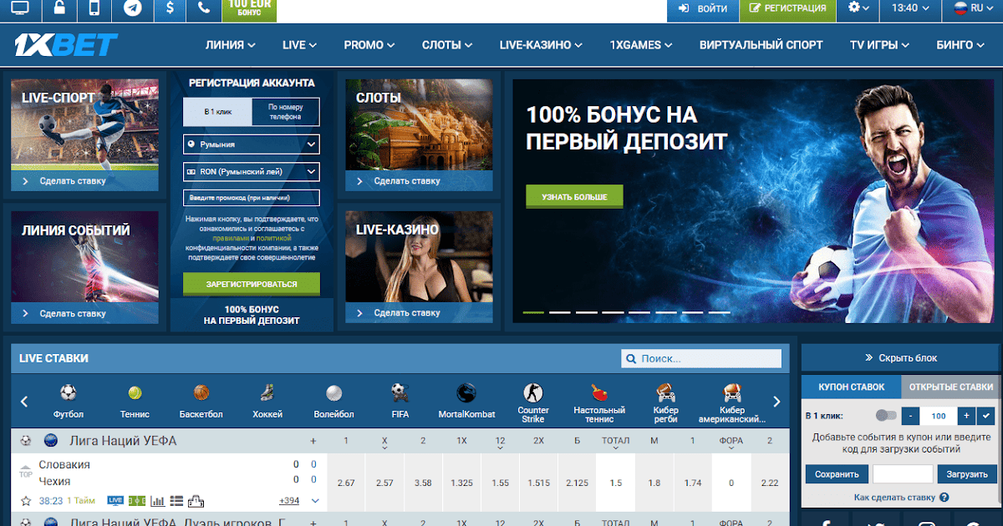
Task: Click the 1XBET logo
Action: point(66,44)
